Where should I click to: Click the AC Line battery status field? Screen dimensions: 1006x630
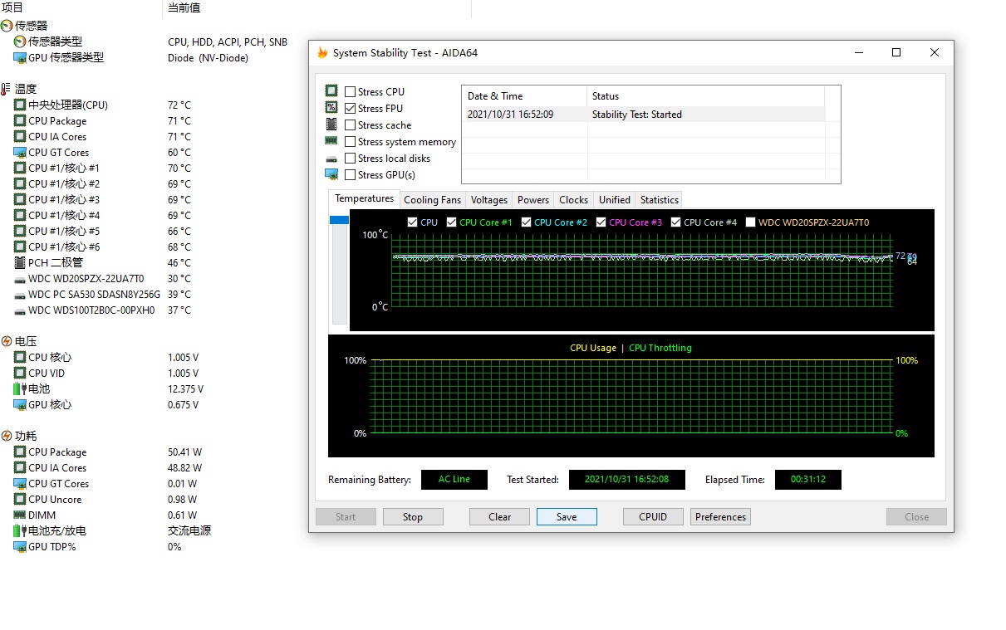(x=454, y=480)
